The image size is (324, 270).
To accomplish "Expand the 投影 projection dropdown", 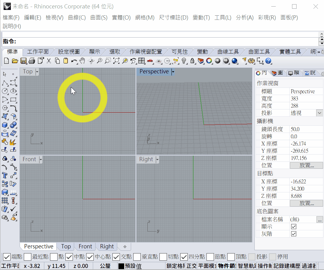I will click(x=319, y=113).
